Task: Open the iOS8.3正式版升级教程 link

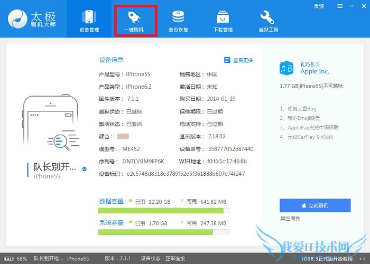Action: click(327, 259)
